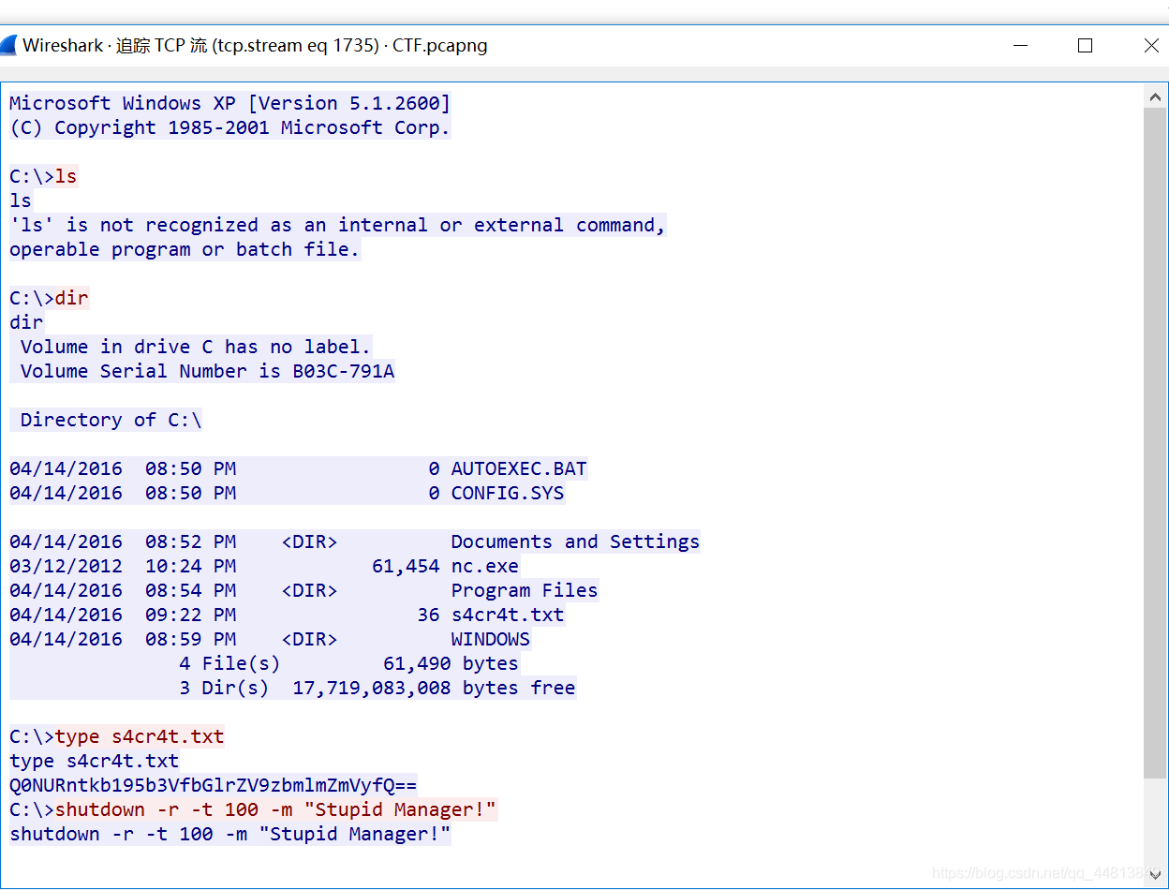Click the '(C) Copyright 1985-2001 Microsoft Corp.' line
The width and height of the screenshot is (1169, 890).
(x=230, y=127)
